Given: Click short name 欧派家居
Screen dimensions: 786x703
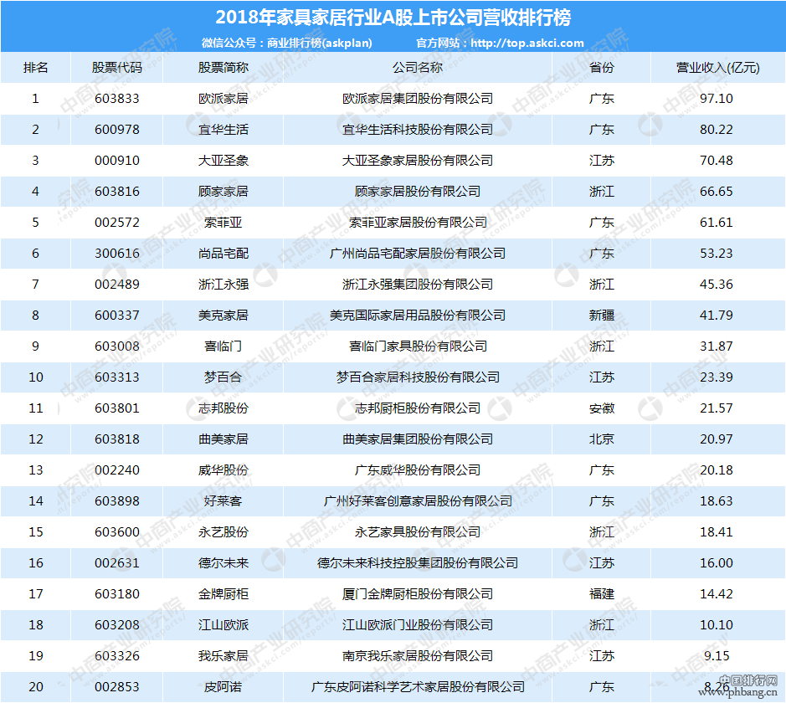Looking at the screenshot, I should click(223, 99).
